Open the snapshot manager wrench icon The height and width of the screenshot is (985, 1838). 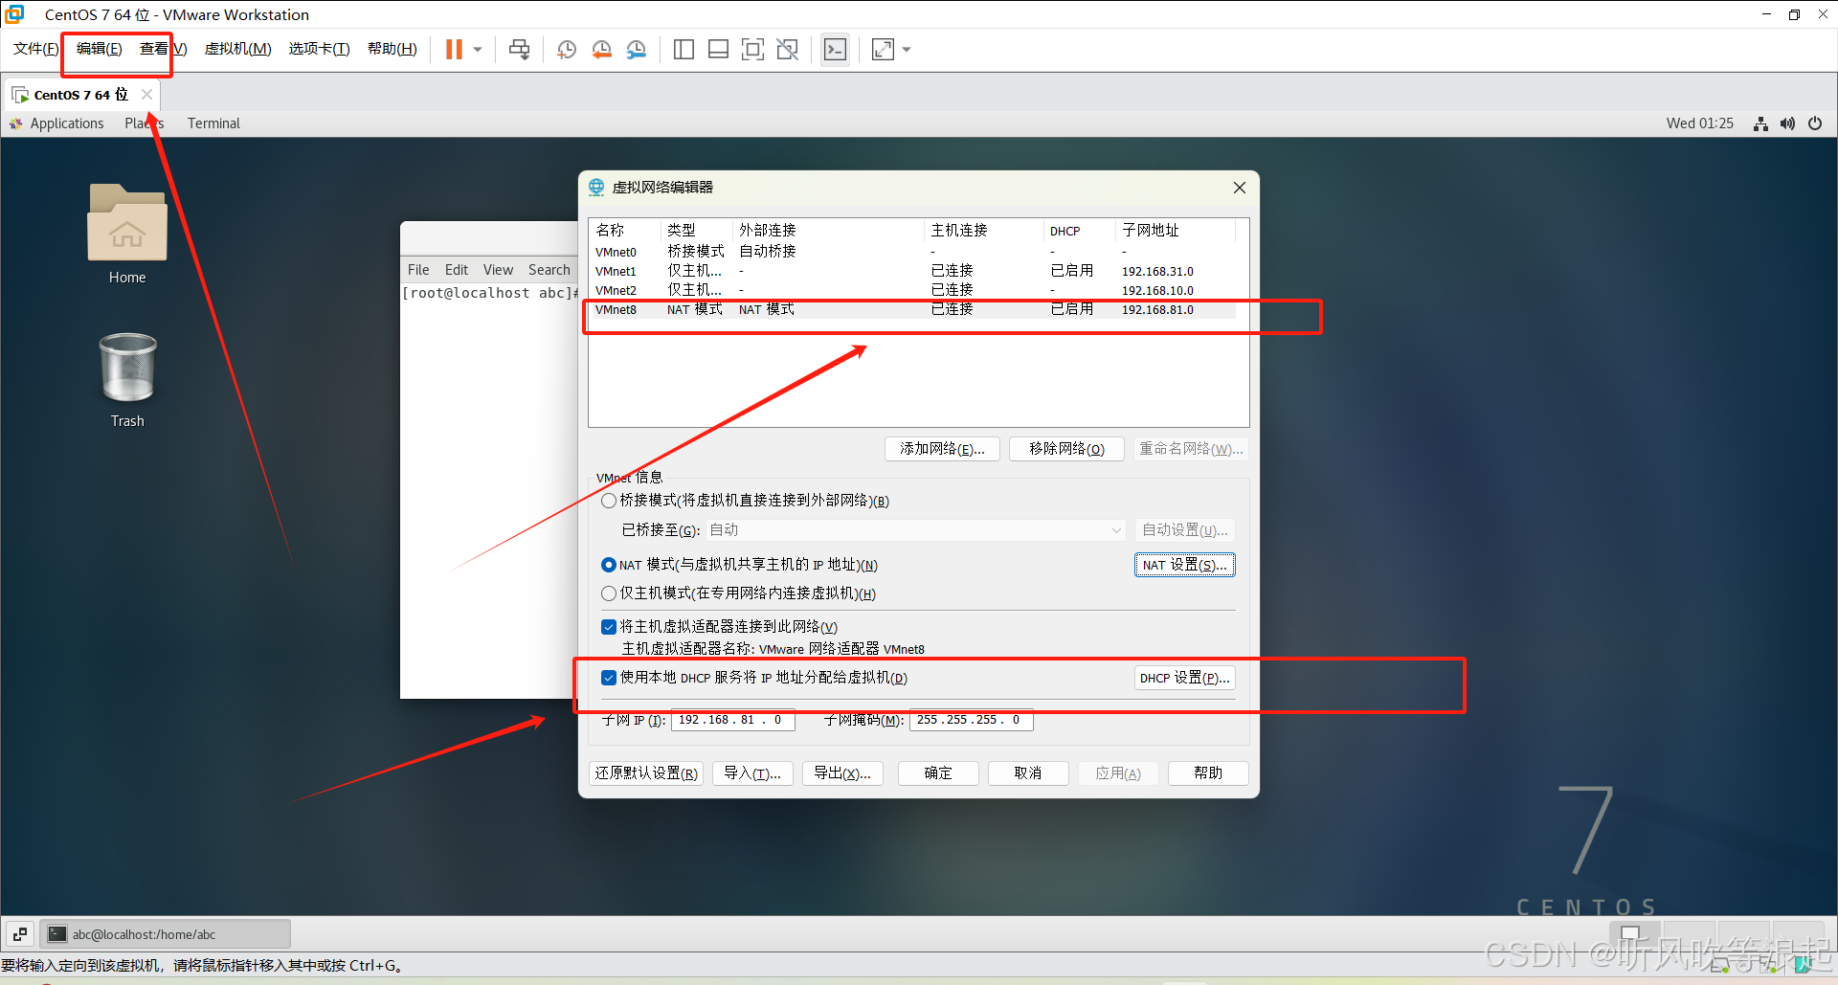[x=636, y=50]
